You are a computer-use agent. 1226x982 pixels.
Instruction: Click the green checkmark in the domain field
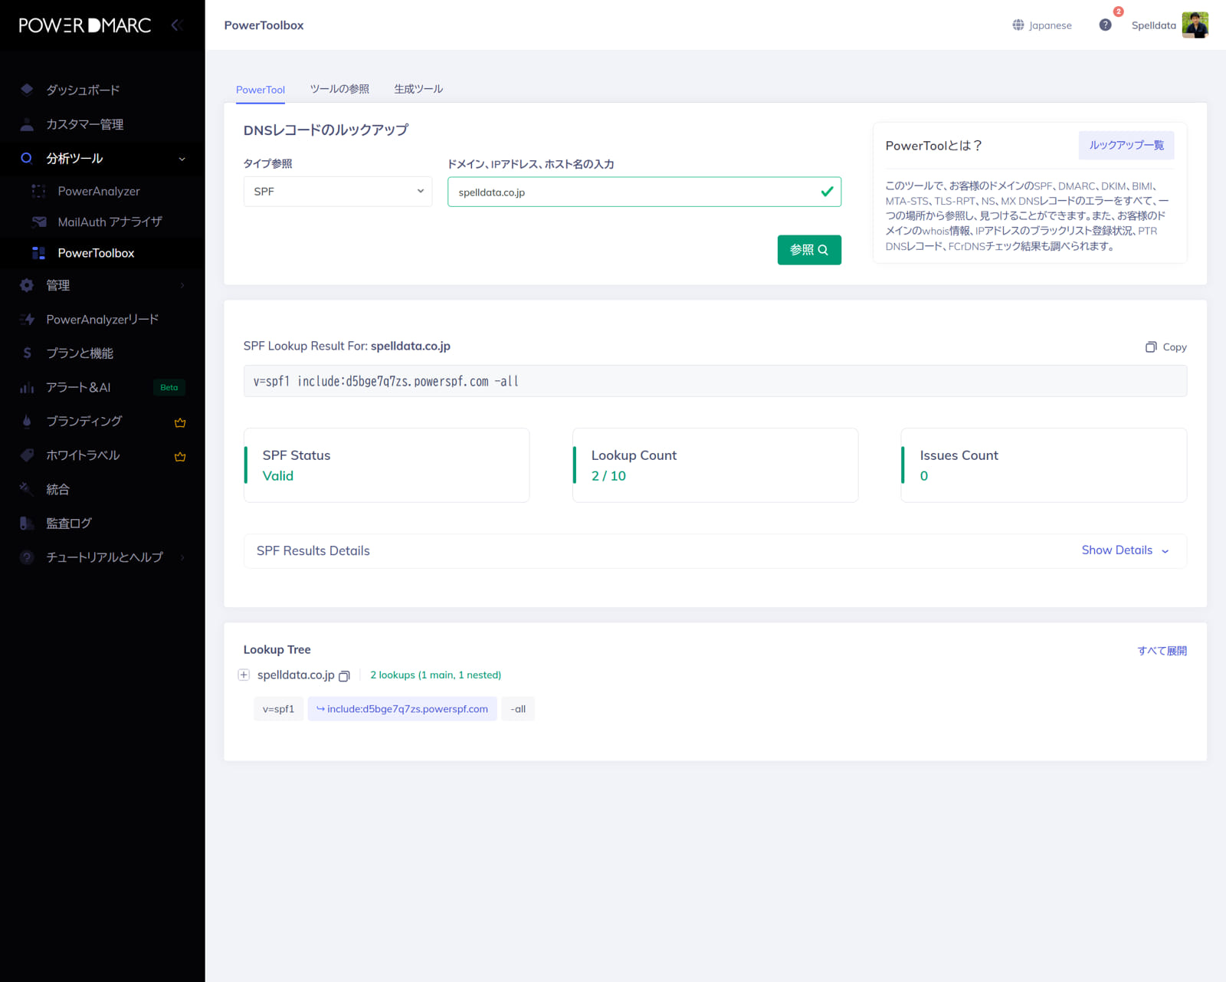(x=827, y=192)
